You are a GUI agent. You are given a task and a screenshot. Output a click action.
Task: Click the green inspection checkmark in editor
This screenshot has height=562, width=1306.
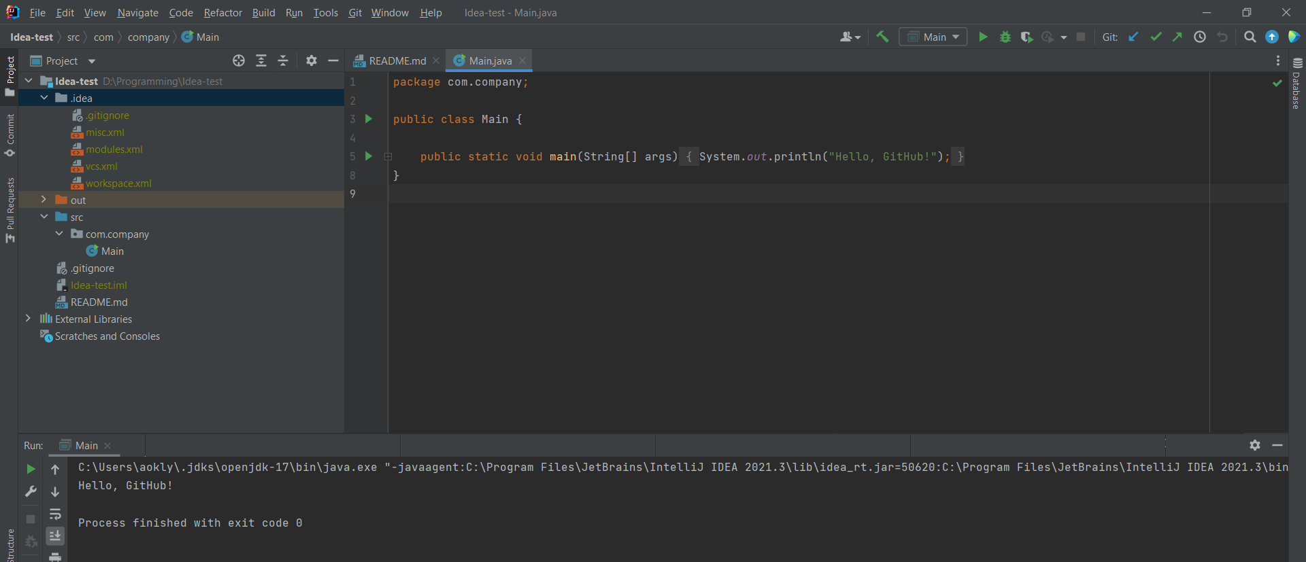[1277, 82]
